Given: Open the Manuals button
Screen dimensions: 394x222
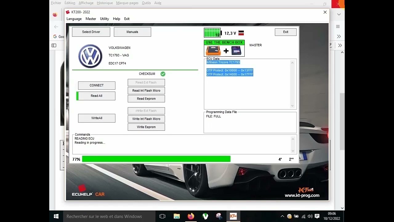Looking at the screenshot, I should pyautogui.click(x=132, y=32).
